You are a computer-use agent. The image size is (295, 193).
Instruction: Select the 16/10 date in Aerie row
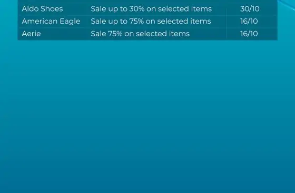(x=249, y=34)
